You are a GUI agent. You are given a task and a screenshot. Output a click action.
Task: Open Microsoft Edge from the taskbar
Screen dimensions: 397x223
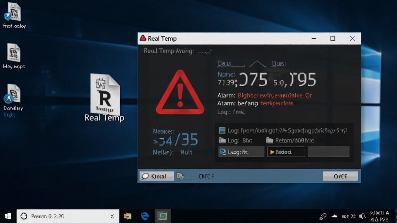click(145, 216)
